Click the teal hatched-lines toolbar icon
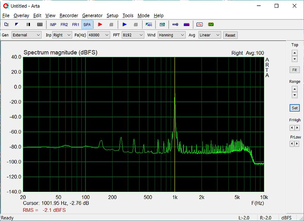 (x=162, y=24)
